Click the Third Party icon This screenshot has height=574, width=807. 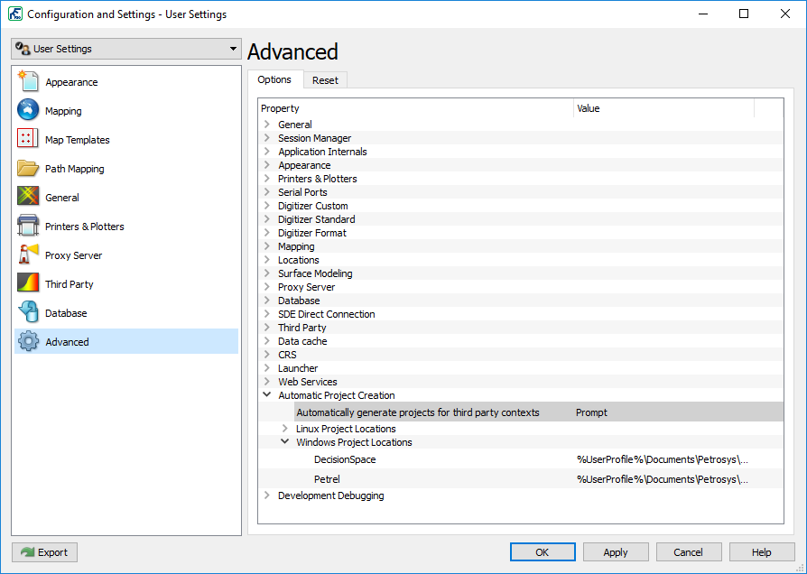point(29,283)
